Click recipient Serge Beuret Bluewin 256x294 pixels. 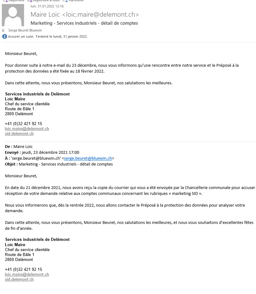[x=25, y=30]
